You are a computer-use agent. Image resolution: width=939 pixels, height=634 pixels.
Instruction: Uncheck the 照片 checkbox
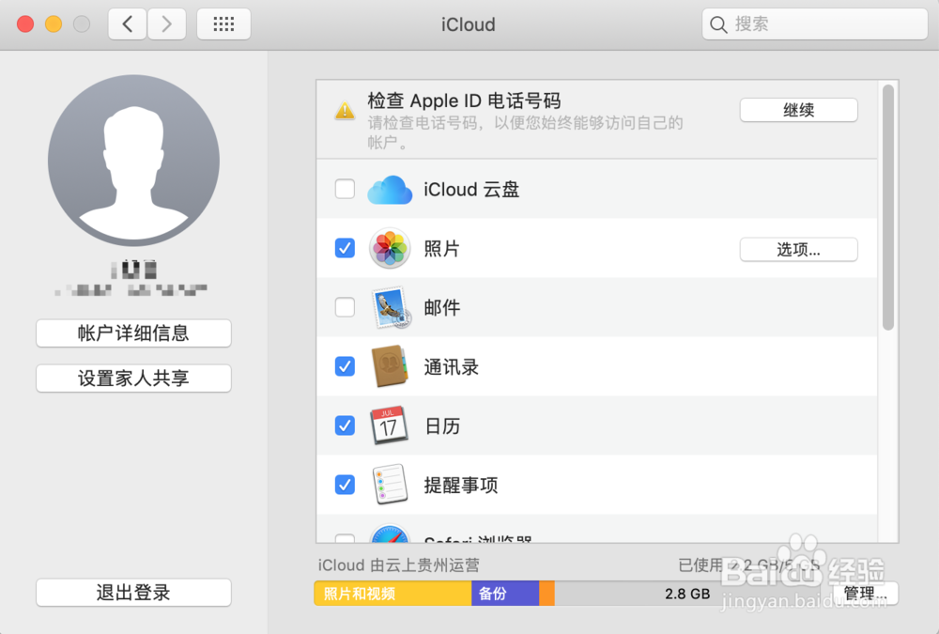pos(345,247)
